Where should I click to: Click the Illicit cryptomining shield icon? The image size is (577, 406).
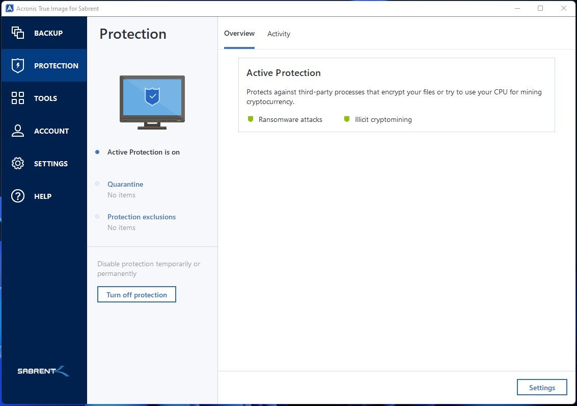[x=347, y=119]
